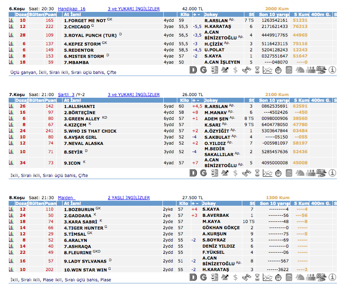Click the line graph icon in race 7

tap(267, 173)
